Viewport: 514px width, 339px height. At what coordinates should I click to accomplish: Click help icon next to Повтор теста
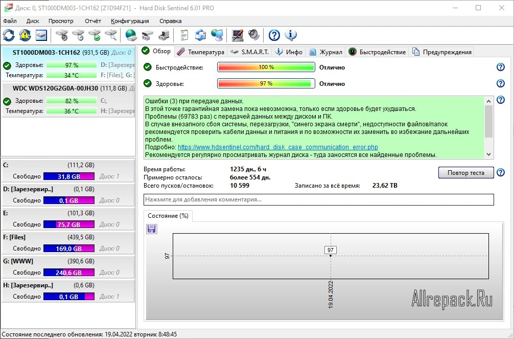click(501, 173)
